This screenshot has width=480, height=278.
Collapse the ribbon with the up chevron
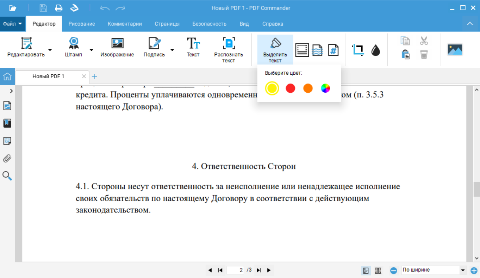coord(470,24)
